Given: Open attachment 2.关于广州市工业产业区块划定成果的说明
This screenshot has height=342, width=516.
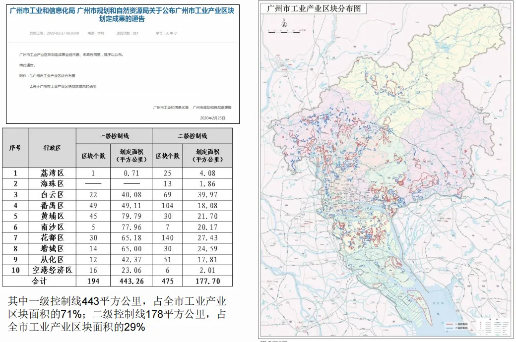Looking at the screenshot, I should [63, 86].
